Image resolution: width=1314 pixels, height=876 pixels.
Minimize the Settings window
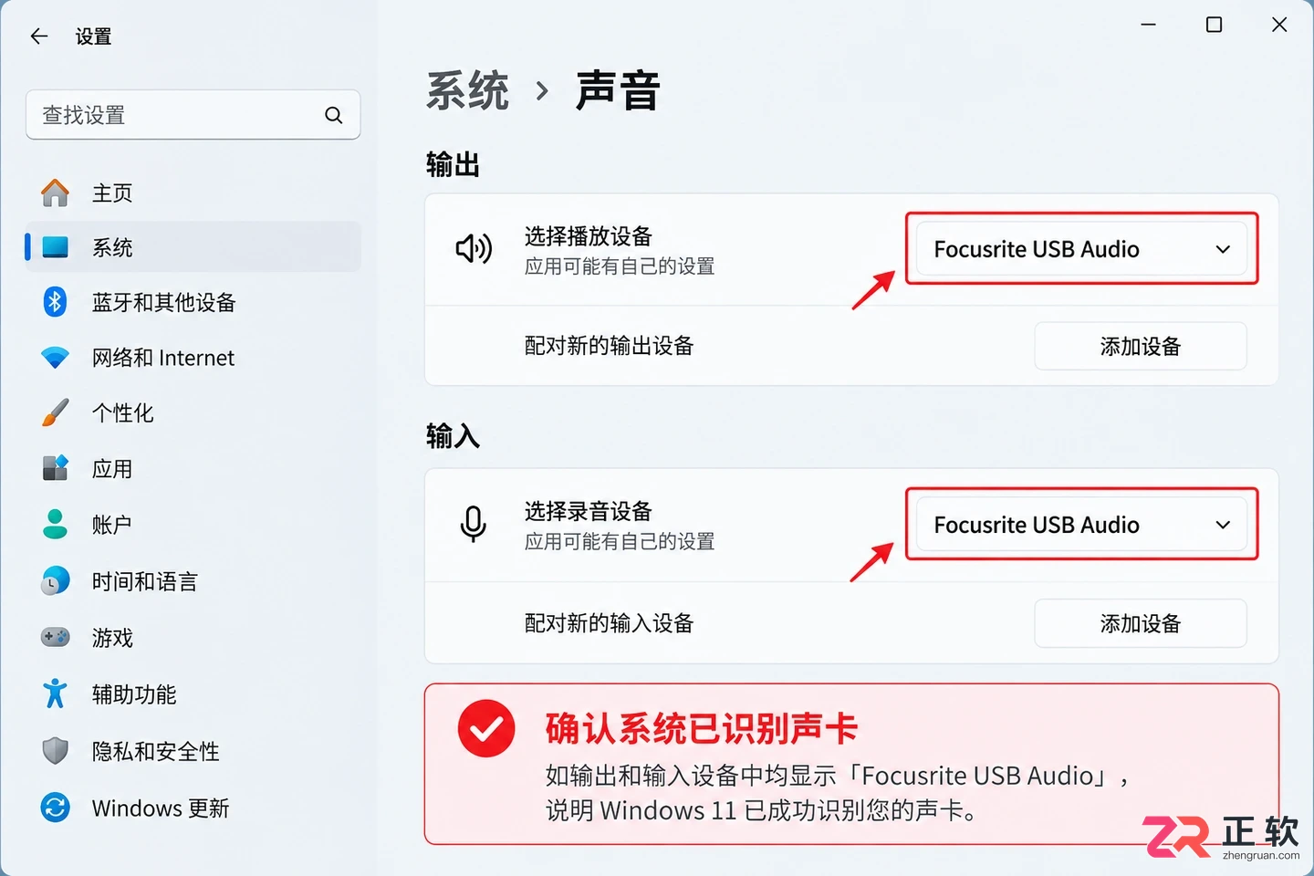pyautogui.click(x=1148, y=25)
